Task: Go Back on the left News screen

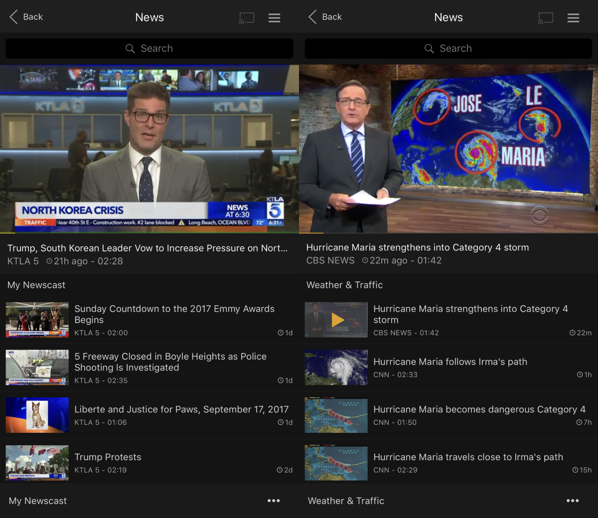Action: (26, 17)
